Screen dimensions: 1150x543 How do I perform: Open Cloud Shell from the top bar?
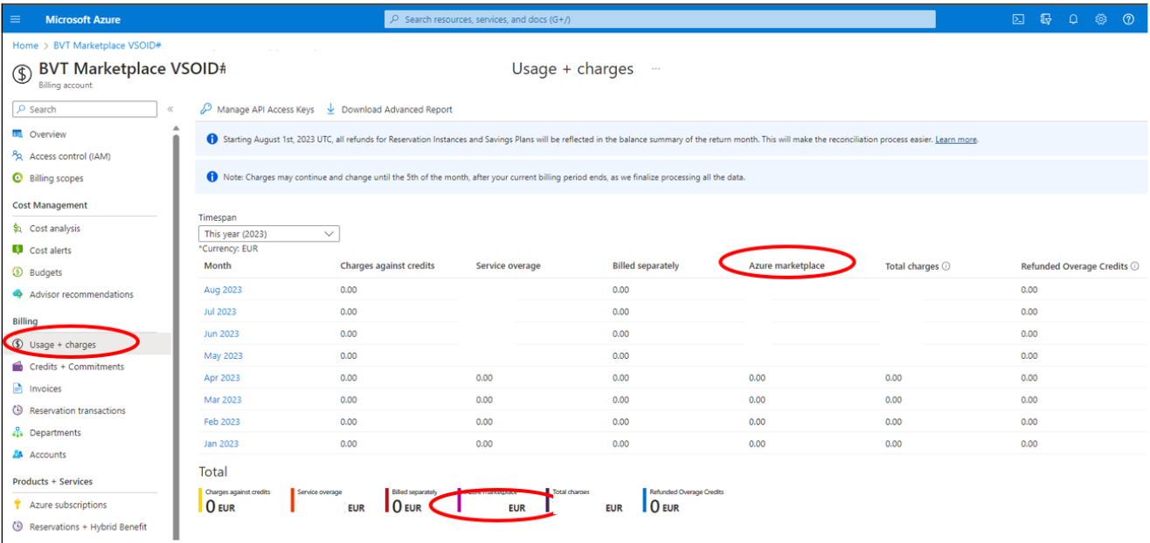(x=1018, y=19)
